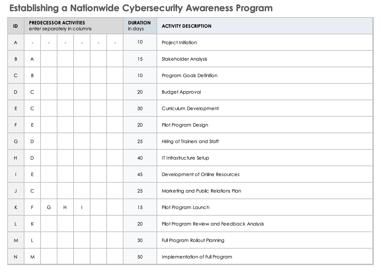Click the Program Goals Definition cell
Image resolution: width=381 pixels, height=273 pixels.
click(190, 76)
